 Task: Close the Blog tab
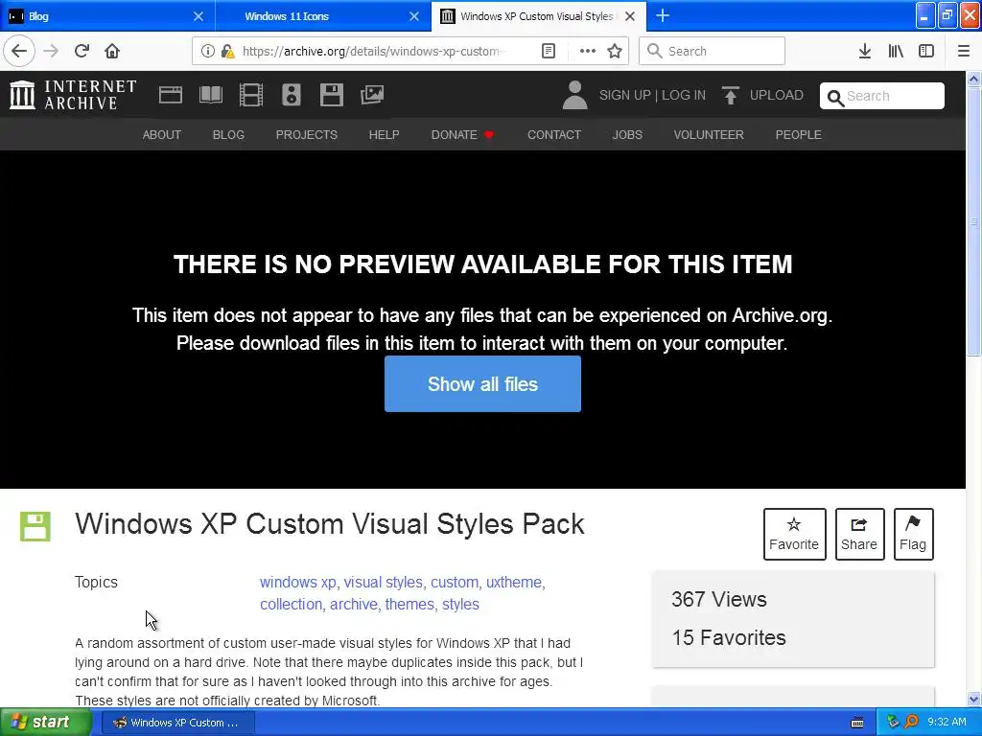199,16
